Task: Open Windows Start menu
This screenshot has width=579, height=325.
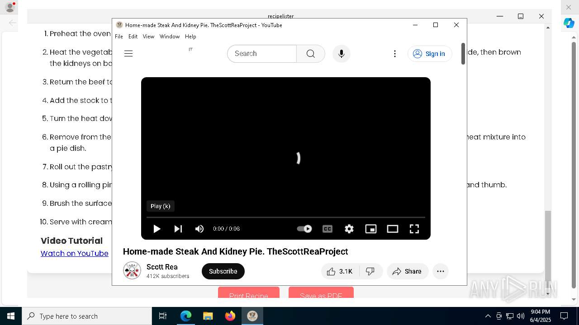Action: point(10,316)
